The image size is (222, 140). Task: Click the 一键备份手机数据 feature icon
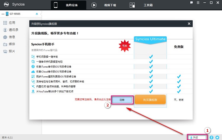(33, 62)
